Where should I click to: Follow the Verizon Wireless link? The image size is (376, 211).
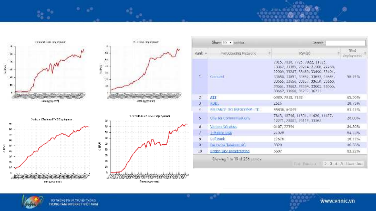tap(223, 127)
